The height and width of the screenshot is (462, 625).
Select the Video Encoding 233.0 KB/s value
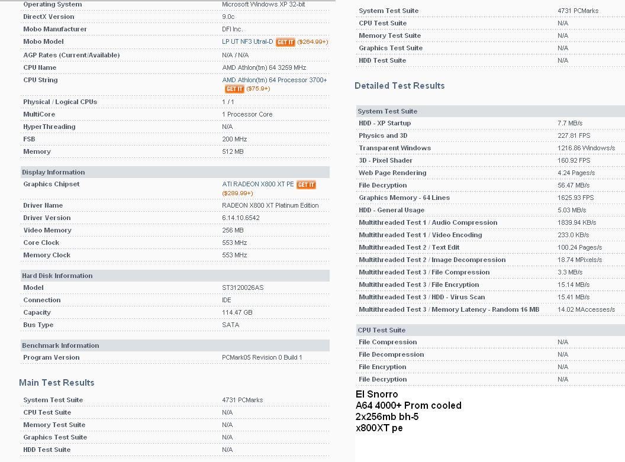click(573, 235)
